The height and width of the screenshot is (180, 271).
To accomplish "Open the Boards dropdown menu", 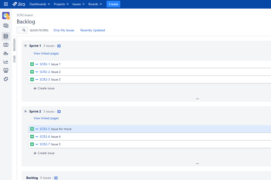I will click(95, 4).
